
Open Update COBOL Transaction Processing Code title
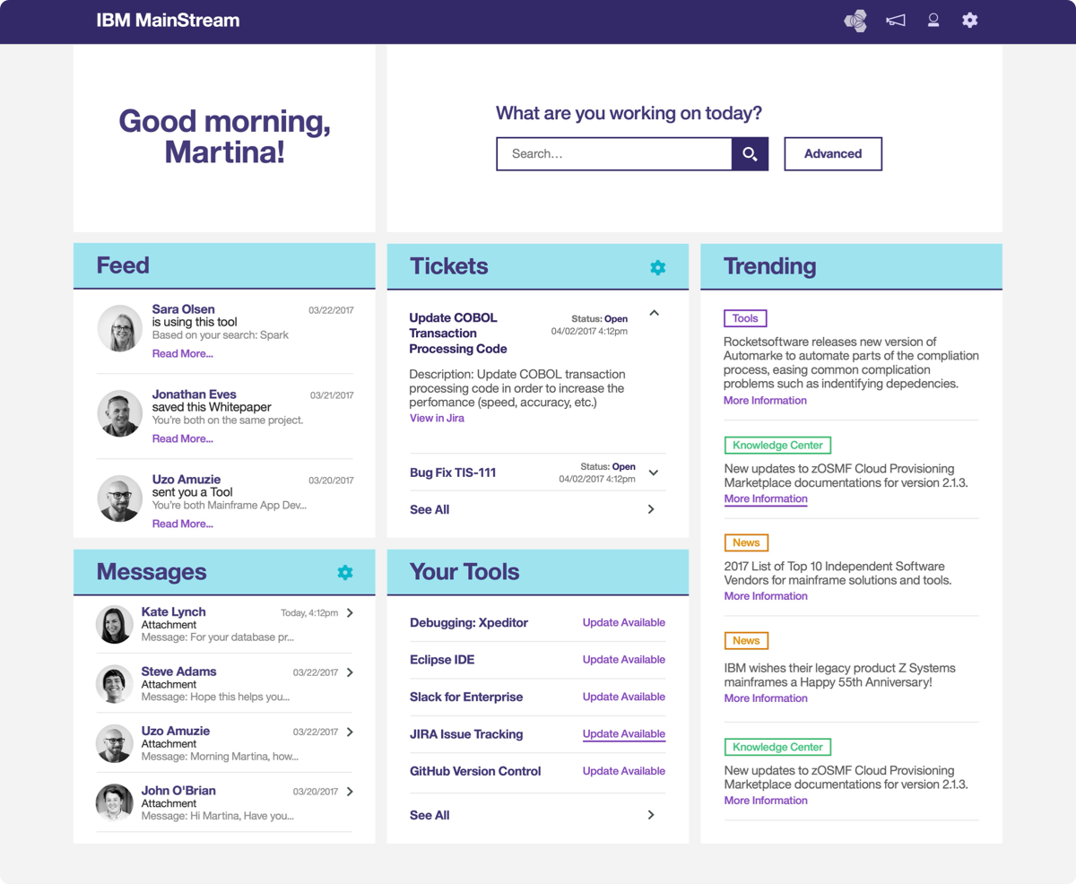[x=458, y=334]
